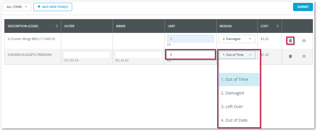This screenshot has width=317, height=131.
Task: Sort by Cost column arrows
Action: click(x=278, y=26)
